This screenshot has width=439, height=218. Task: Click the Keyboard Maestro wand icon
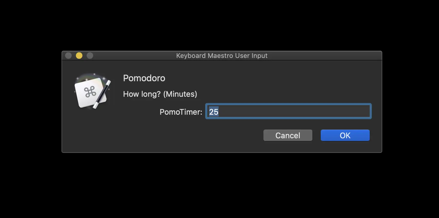92,91
